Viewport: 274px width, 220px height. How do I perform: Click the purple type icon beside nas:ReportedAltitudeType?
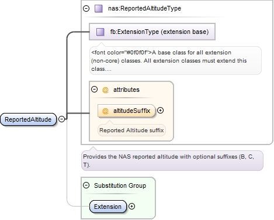(x=99, y=9)
